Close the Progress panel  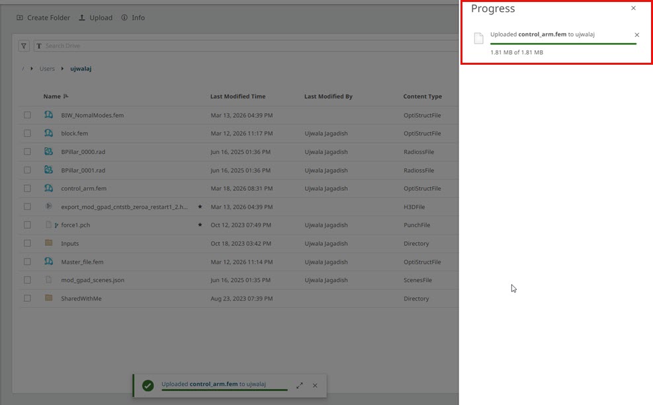633,9
